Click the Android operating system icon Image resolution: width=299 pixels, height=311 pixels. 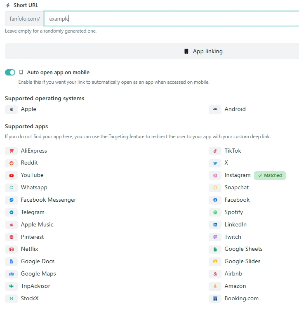tap(215, 109)
